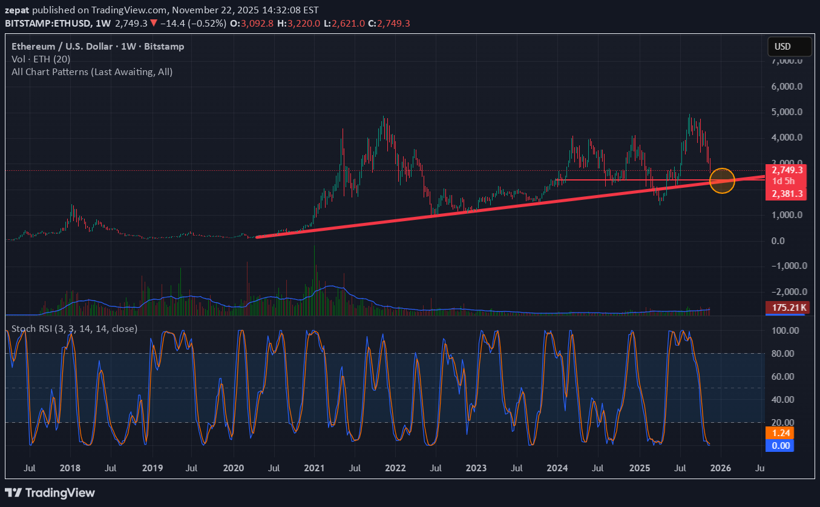Select the orange circle marker on the chart
Viewport: 820px width, 507px height.
(721, 181)
